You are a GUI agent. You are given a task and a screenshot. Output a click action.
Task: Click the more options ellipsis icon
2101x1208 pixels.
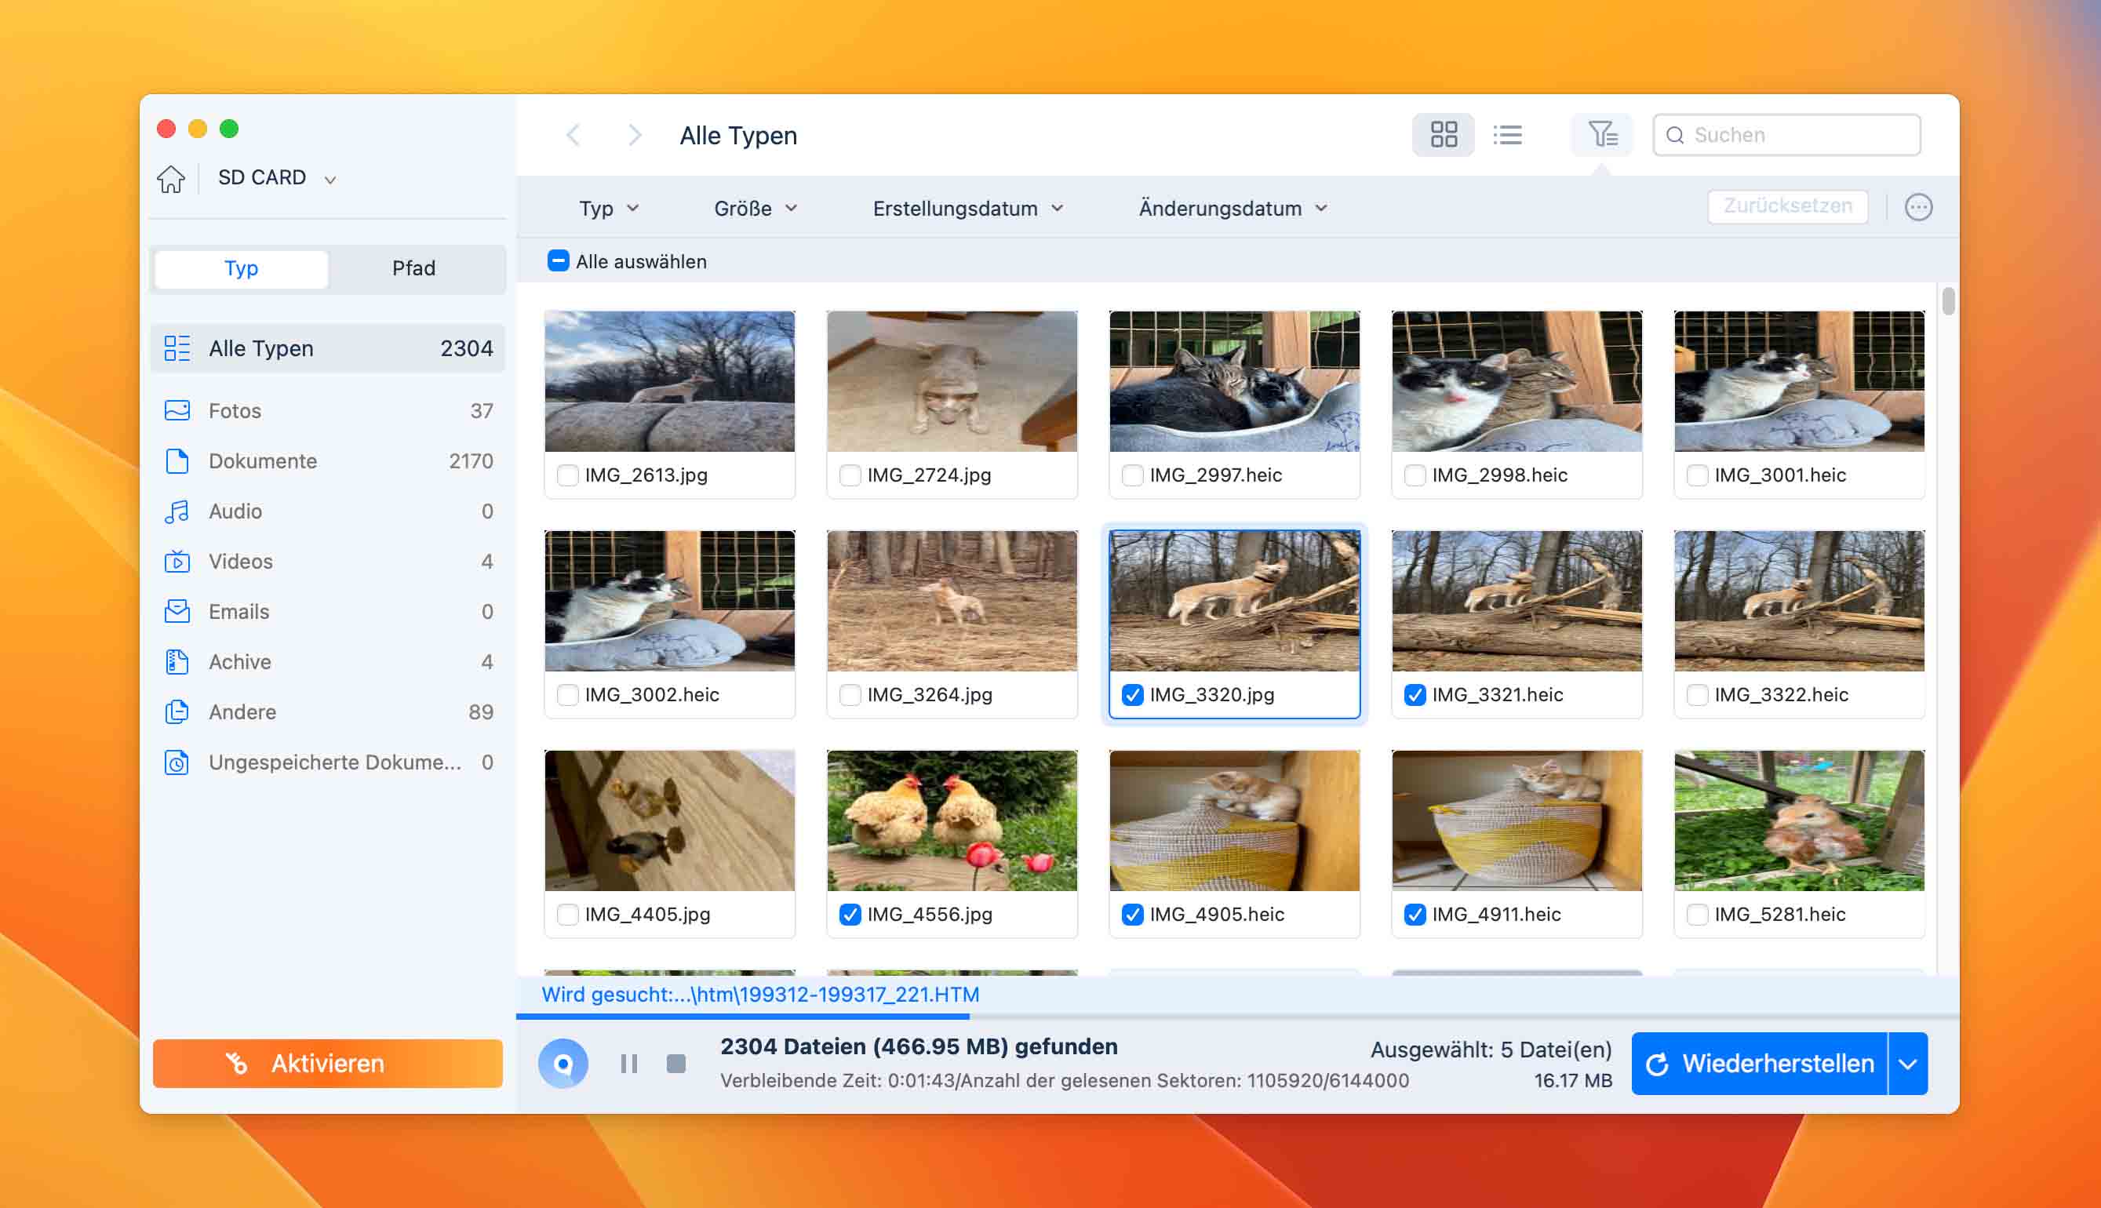[x=1917, y=206]
